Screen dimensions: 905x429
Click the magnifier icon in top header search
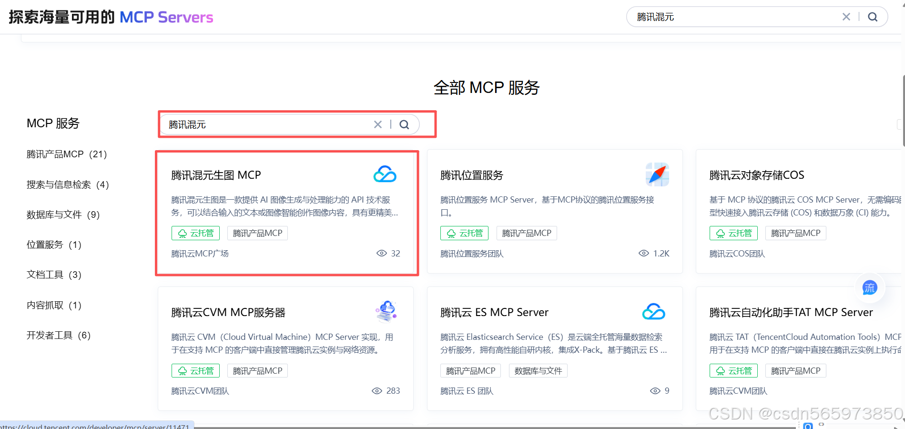pos(873,17)
